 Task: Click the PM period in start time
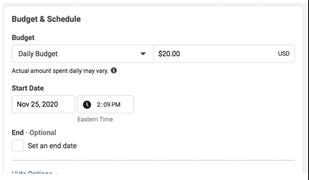pos(116,104)
